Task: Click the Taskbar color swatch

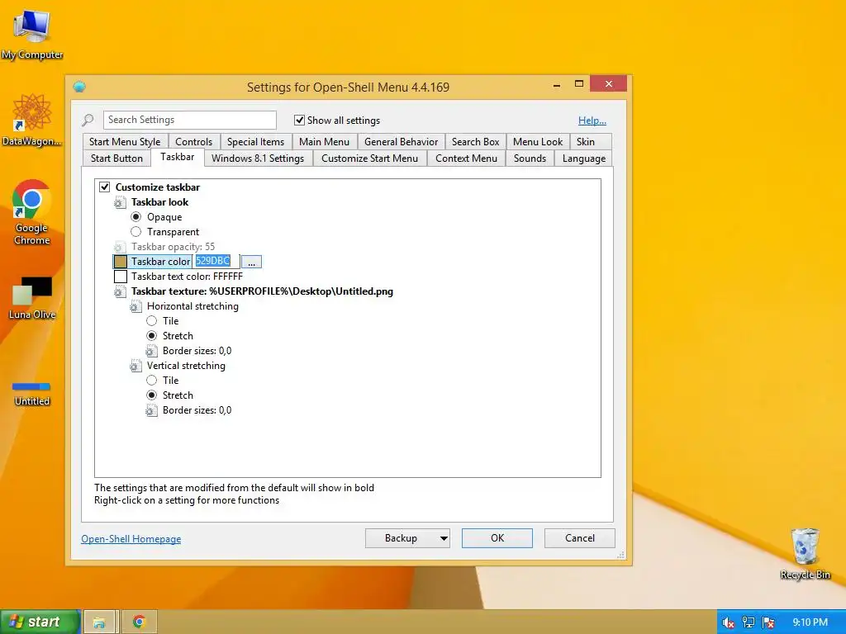Action: tap(121, 262)
